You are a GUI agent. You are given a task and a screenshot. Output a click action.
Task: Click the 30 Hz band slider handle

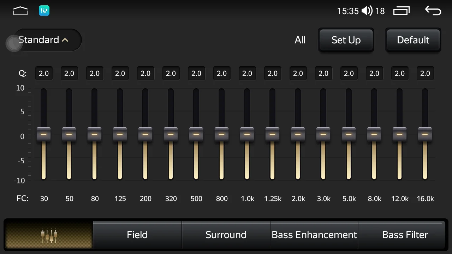44,134
